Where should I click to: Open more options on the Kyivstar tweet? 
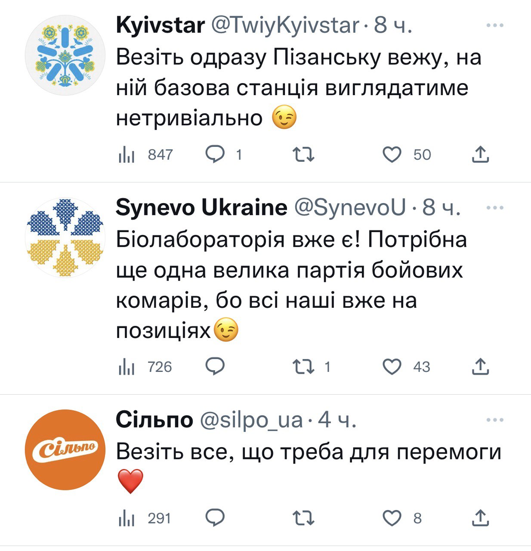(495, 25)
